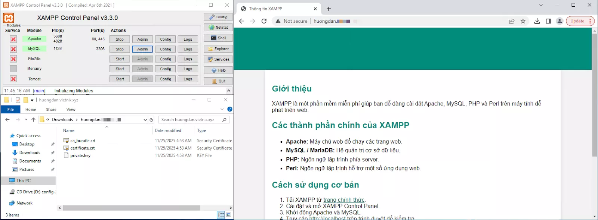The height and width of the screenshot is (220, 598).
Task: Open View ribbon tab in Explorer
Action: click(x=71, y=109)
